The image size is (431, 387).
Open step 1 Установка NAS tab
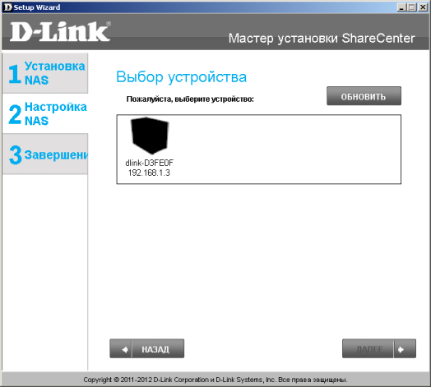(45, 73)
